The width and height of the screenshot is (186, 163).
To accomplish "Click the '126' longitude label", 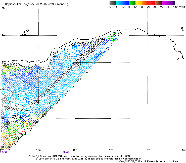I will click(75, 150).
